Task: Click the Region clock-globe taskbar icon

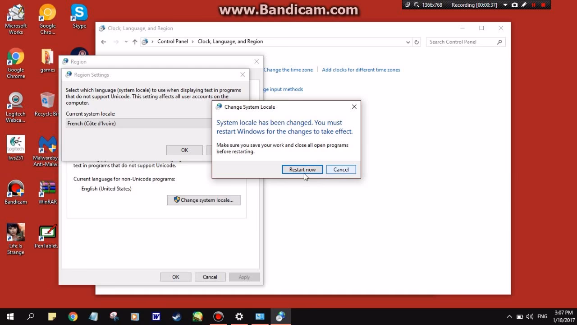Action: 280,316
